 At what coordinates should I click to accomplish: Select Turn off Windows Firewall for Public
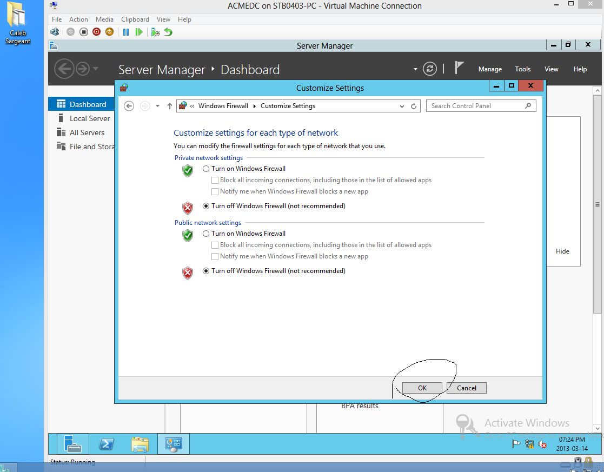[x=206, y=271]
